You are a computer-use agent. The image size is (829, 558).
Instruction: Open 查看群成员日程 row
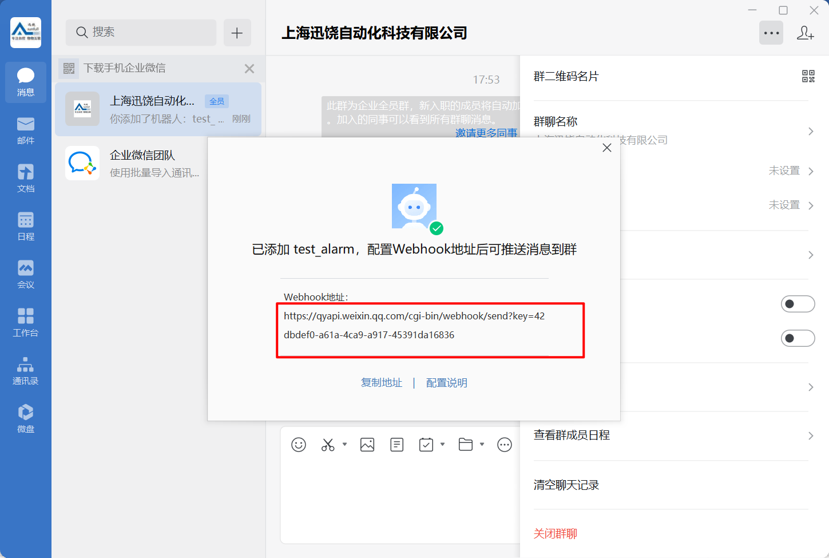674,436
